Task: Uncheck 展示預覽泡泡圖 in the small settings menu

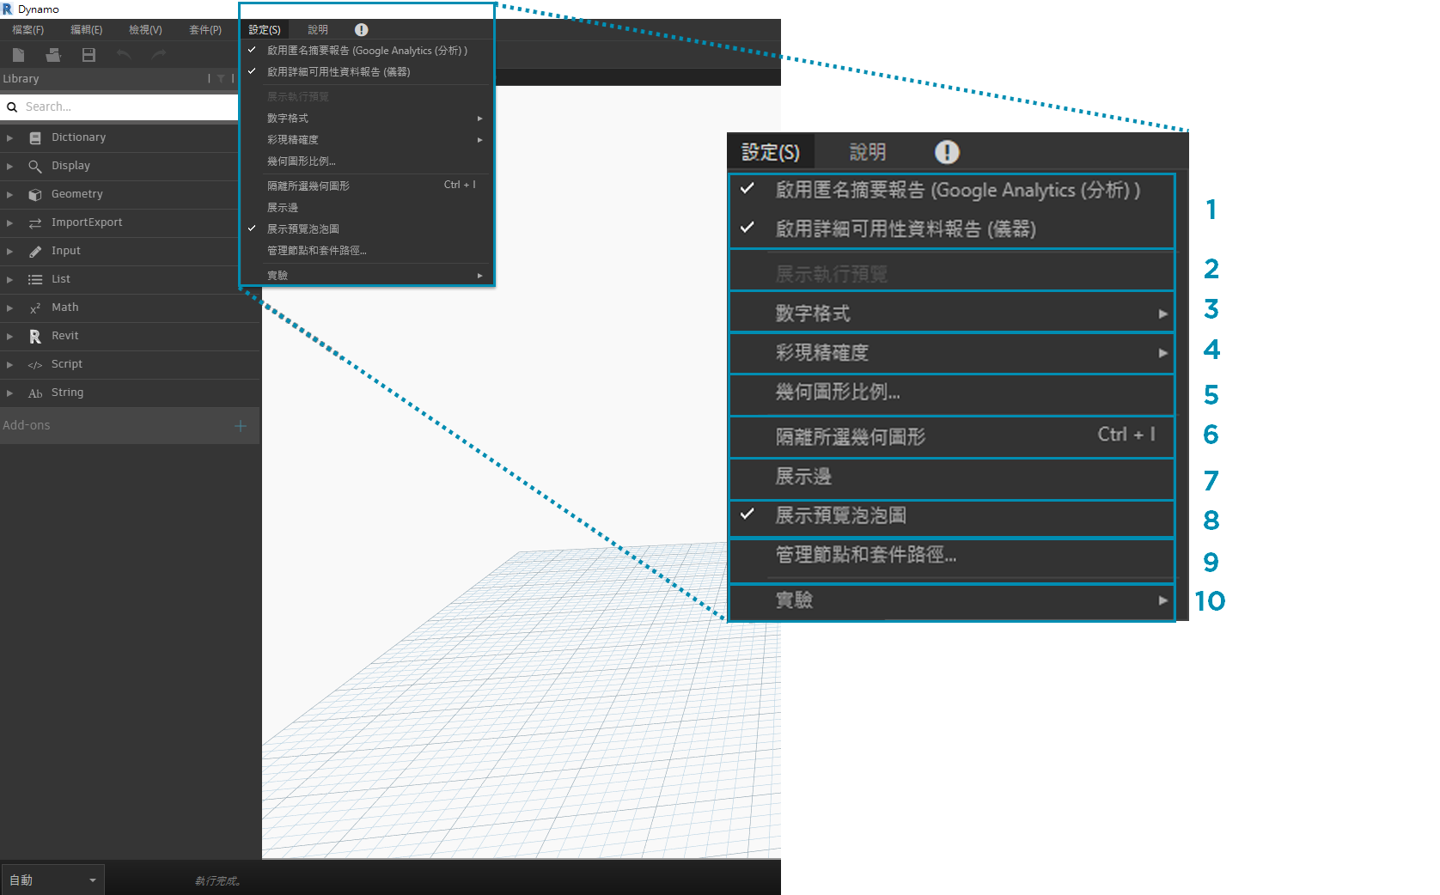Action: pyautogui.click(x=252, y=228)
